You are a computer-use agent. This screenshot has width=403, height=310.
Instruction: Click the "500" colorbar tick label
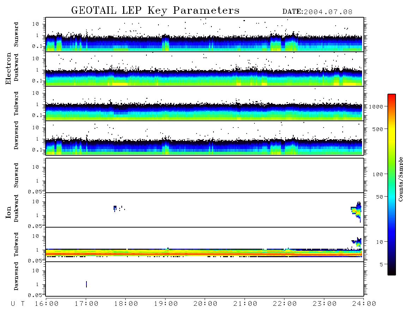coord(378,129)
